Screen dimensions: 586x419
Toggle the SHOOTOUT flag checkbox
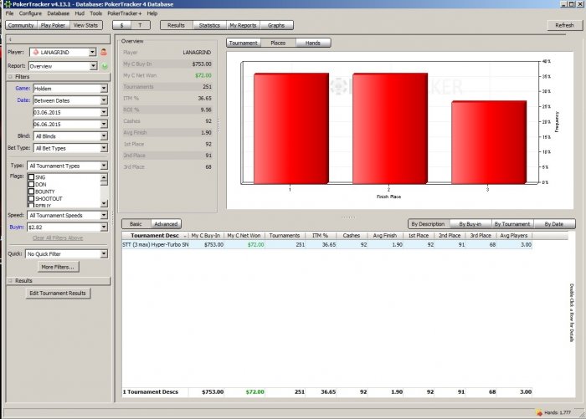[32, 198]
